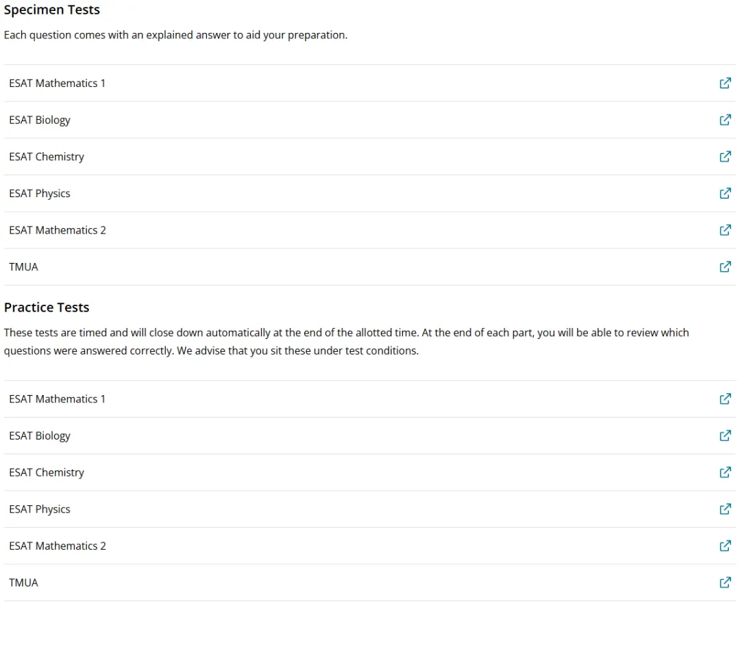Viewport: 740px width, 647px height.
Task: Click the Practice Tests heading
Action: tap(47, 307)
